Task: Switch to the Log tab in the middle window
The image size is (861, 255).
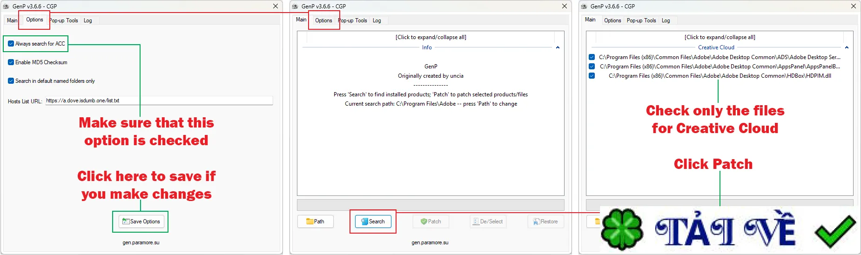Action: (x=377, y=20)
